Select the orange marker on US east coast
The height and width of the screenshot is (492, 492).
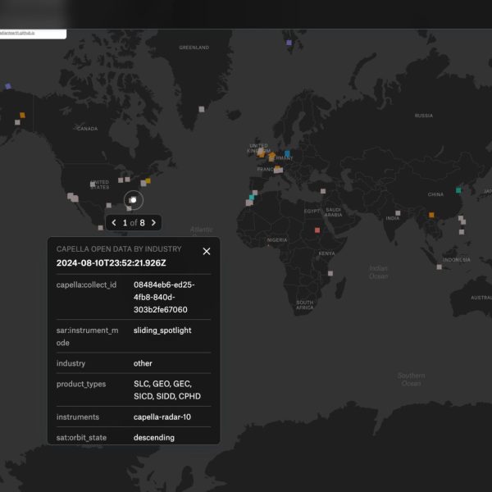point(148,180)
